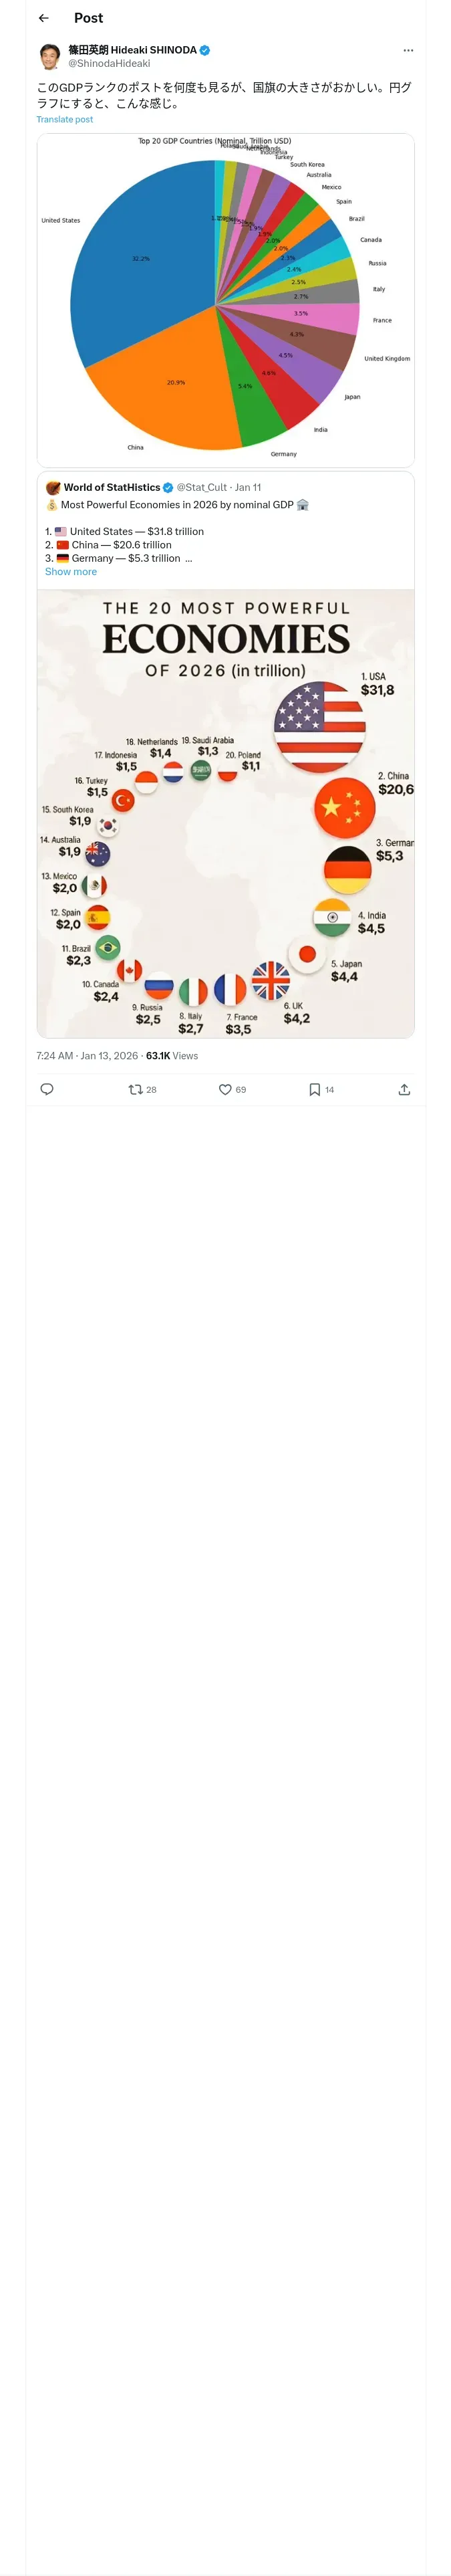Screen dimensions: 451x2576
Task: Click verified badge next to StatHistics
Action: (168, 487)
